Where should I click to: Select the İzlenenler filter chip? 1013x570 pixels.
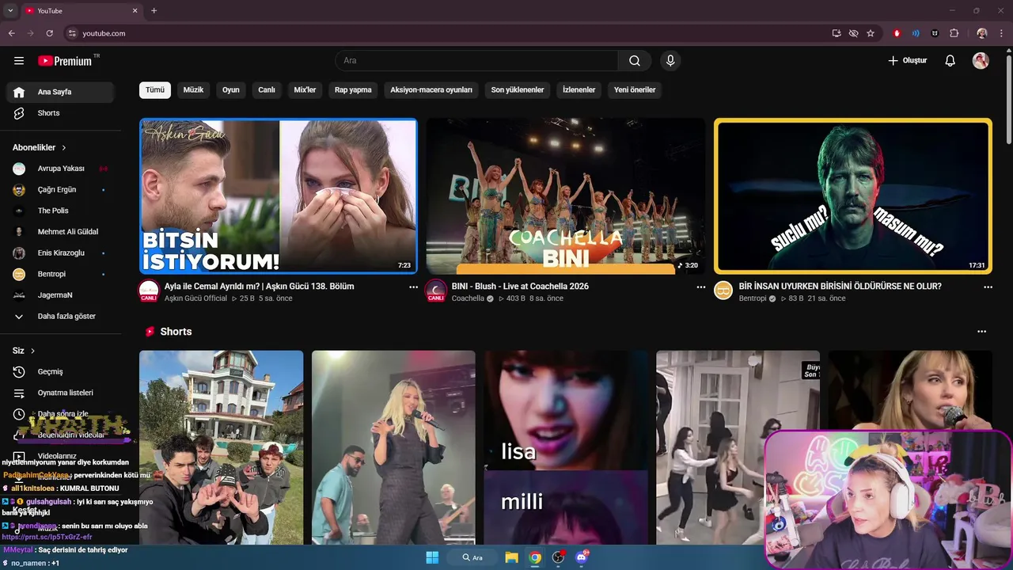pyautogui.click(x=579, y=89)
